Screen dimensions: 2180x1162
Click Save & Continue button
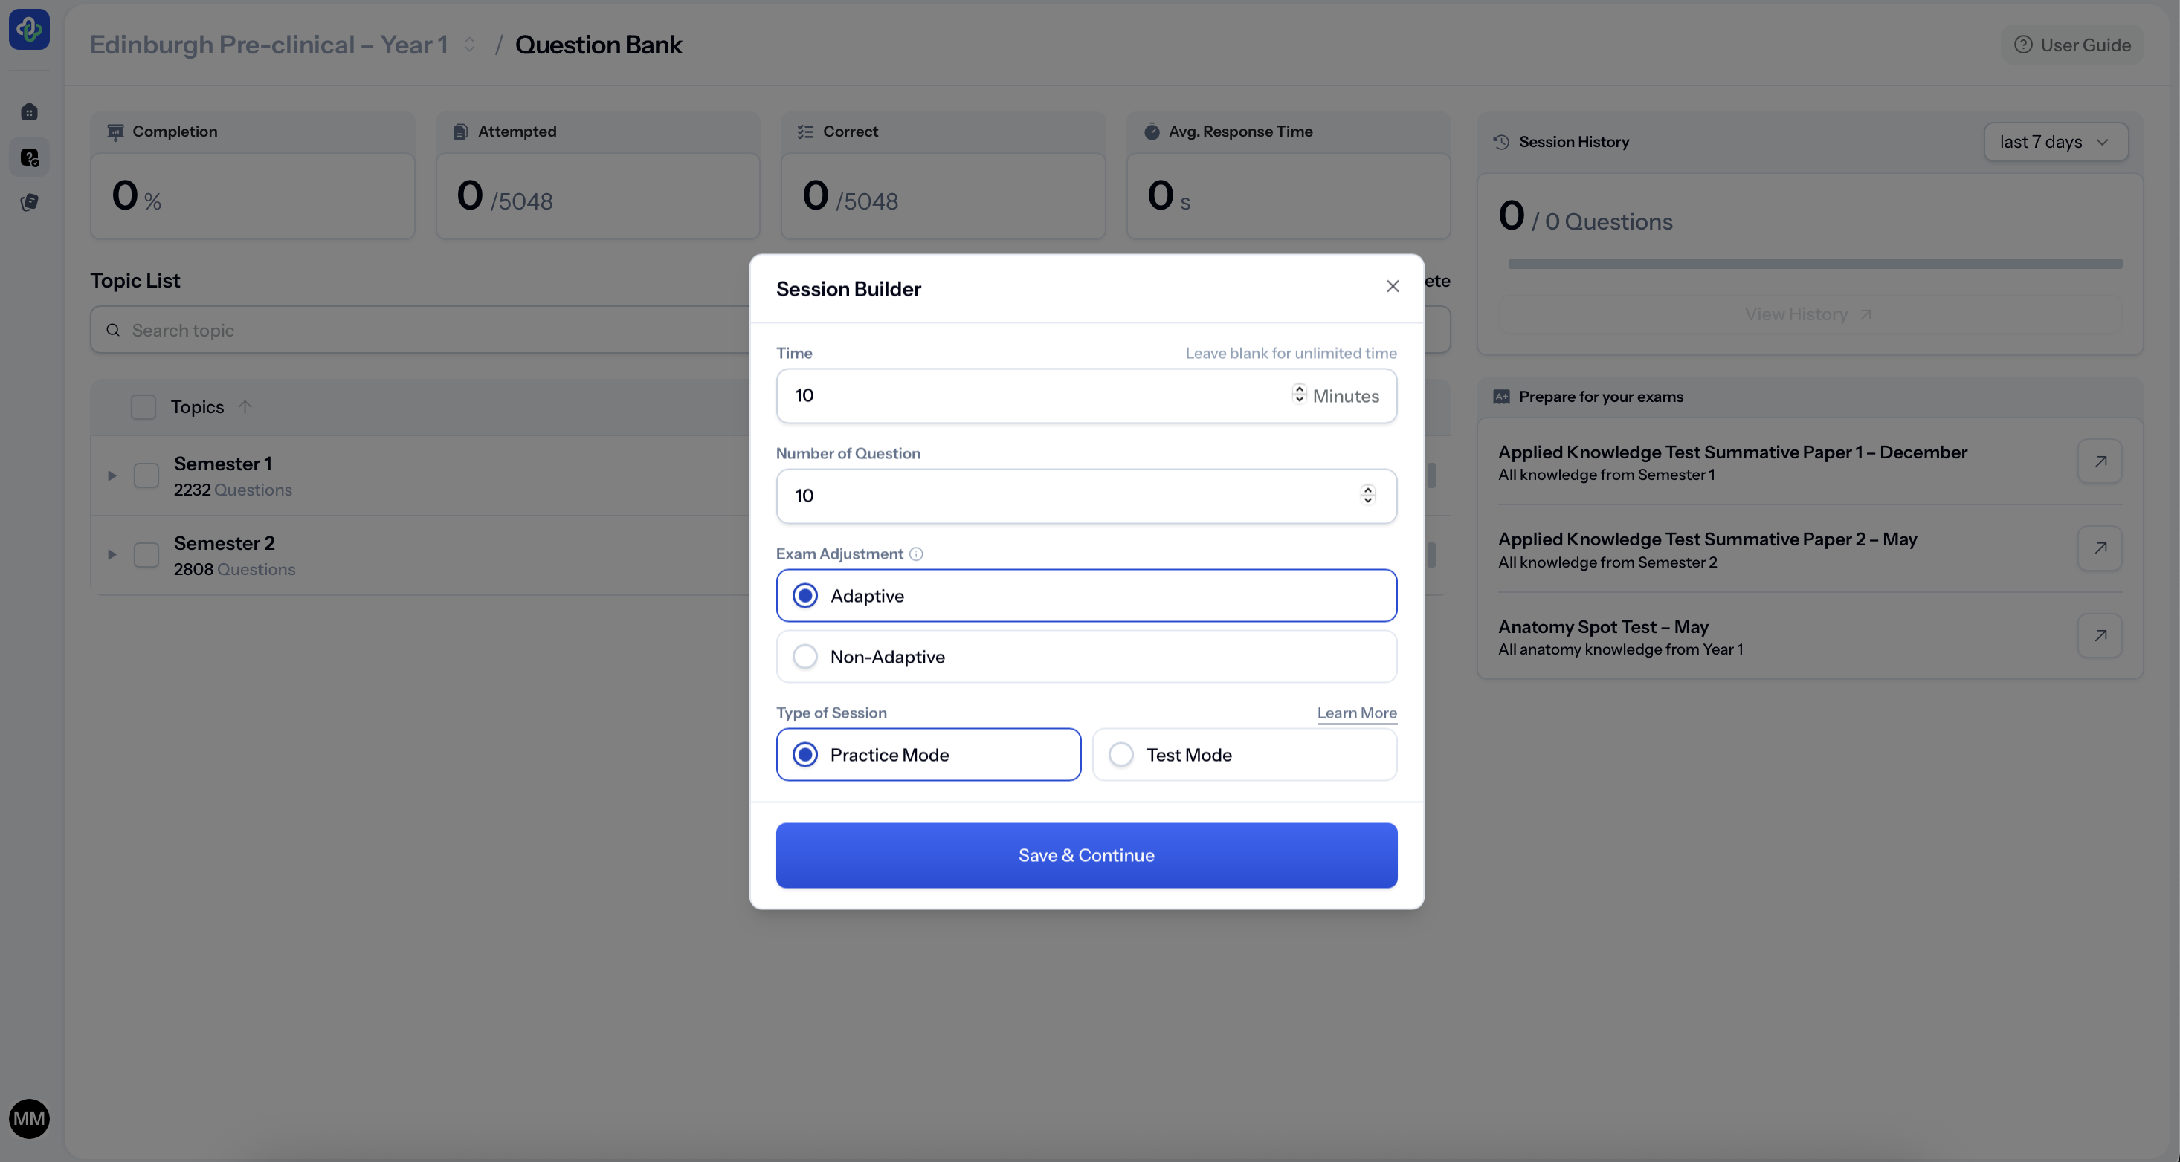1086,855
